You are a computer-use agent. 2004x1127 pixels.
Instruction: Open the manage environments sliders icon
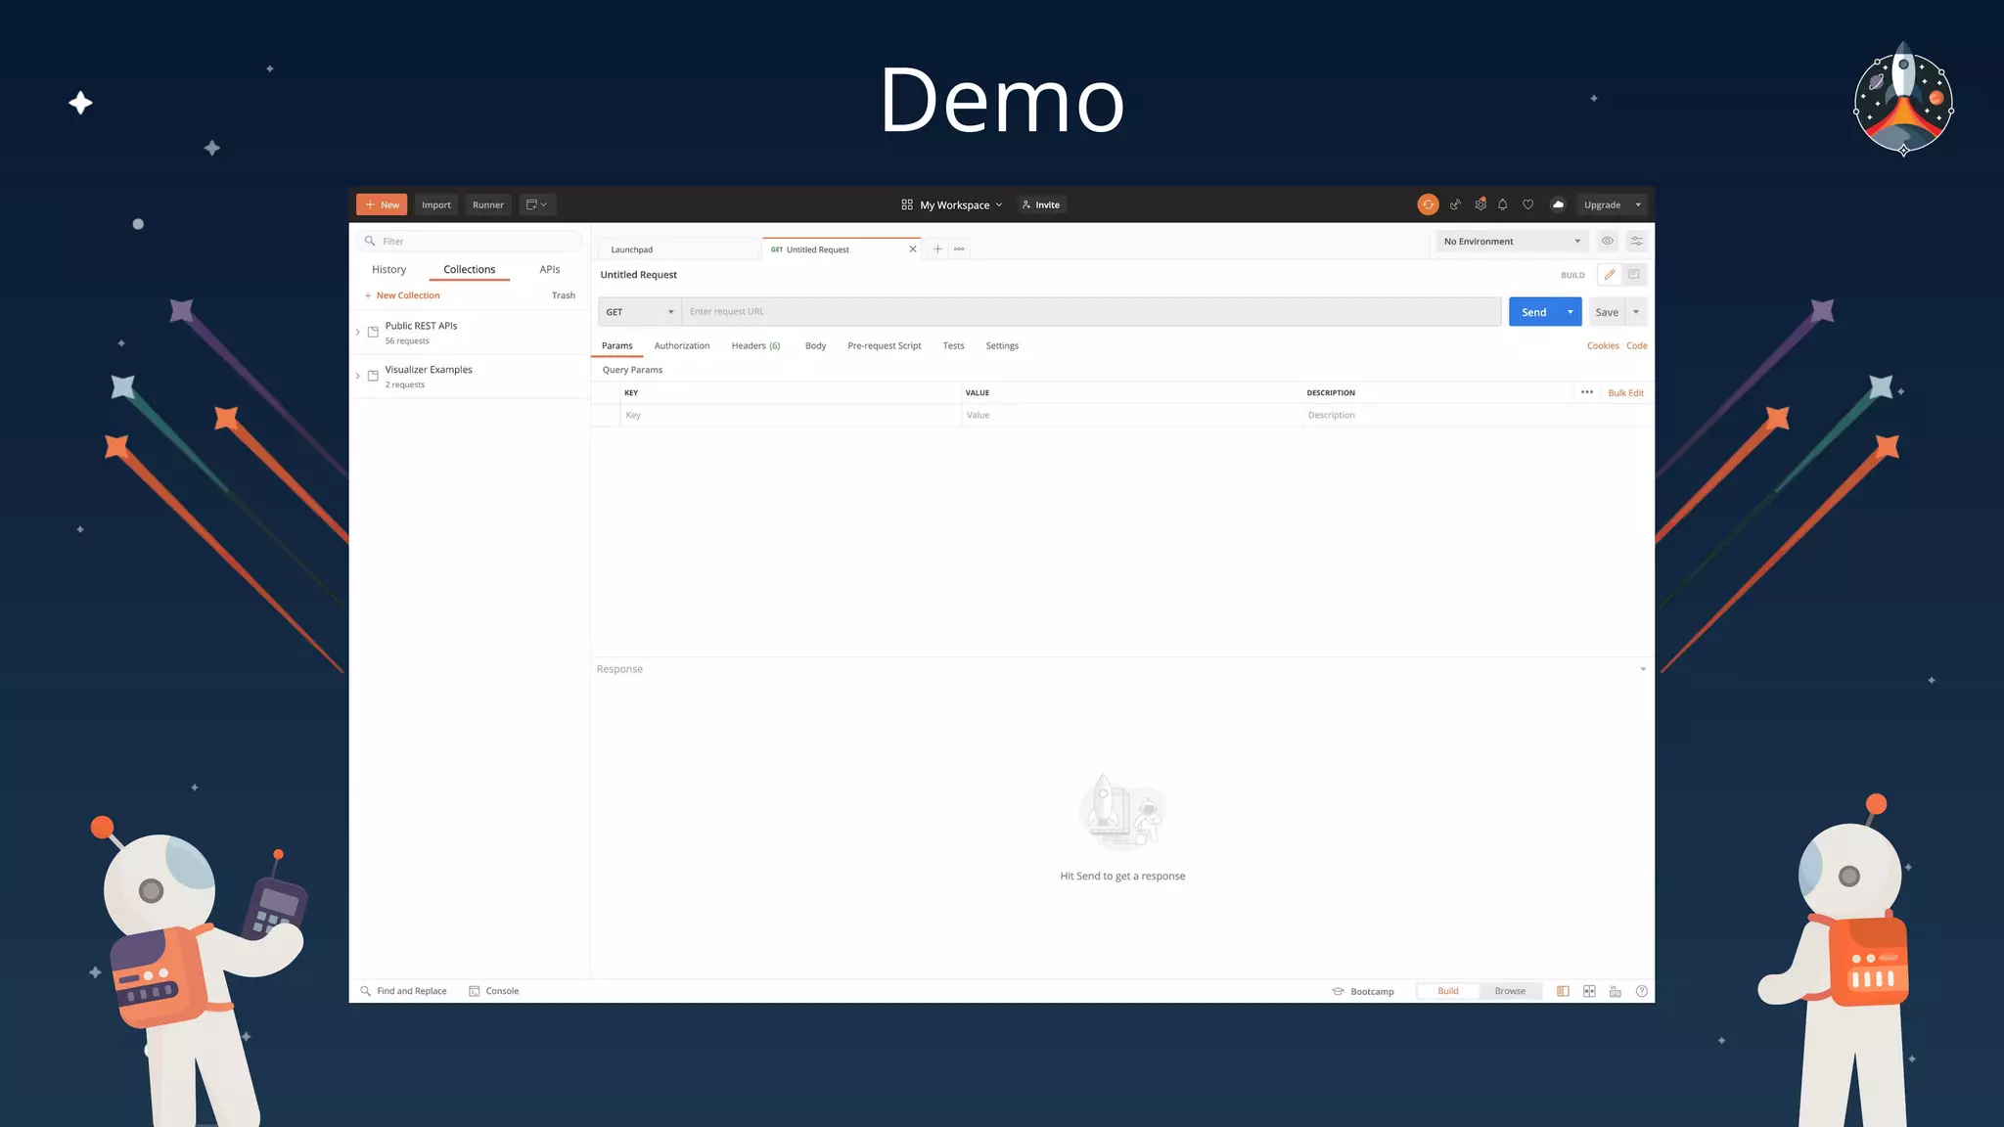[1636, 241]
